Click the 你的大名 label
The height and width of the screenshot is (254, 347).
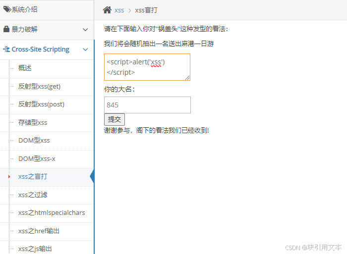[119, 89]
